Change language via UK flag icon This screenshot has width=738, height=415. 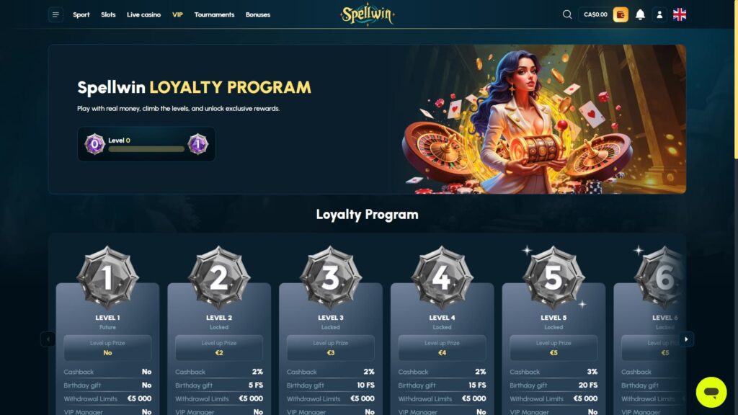coord(679,14)
